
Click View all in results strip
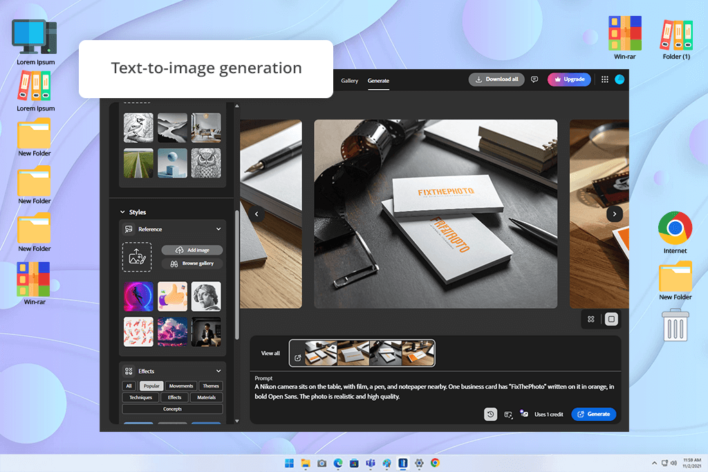270,353
